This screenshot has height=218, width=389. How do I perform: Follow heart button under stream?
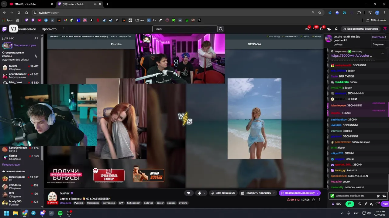pyautogui.click(x=188, y=193)
